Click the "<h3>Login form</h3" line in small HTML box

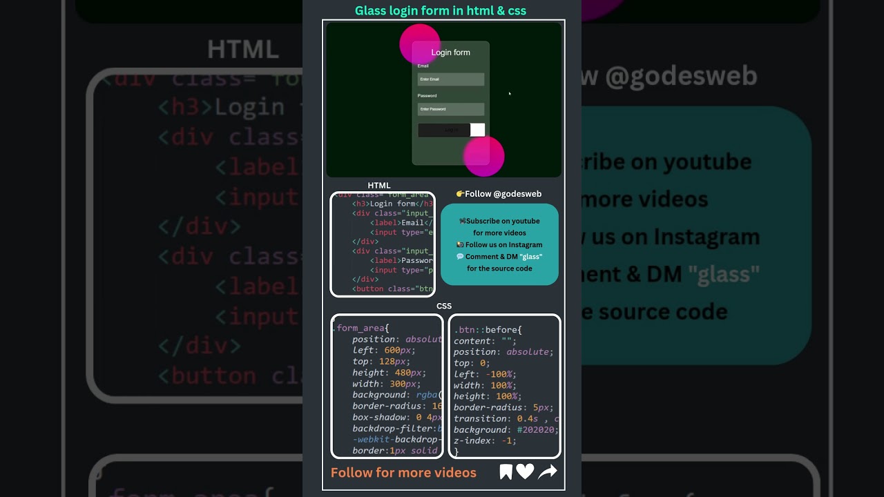point(392,204)
